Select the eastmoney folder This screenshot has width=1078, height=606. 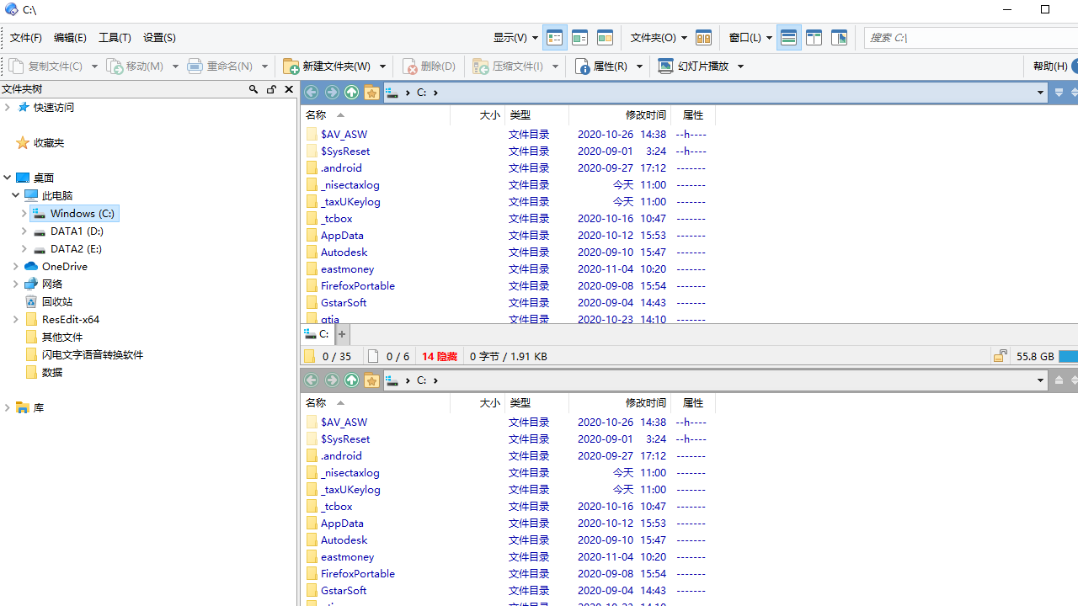[x=347, y=268]
